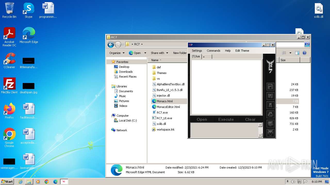Expand the view options dropdown arrow
330x185 pixels.
coord(290,53)
